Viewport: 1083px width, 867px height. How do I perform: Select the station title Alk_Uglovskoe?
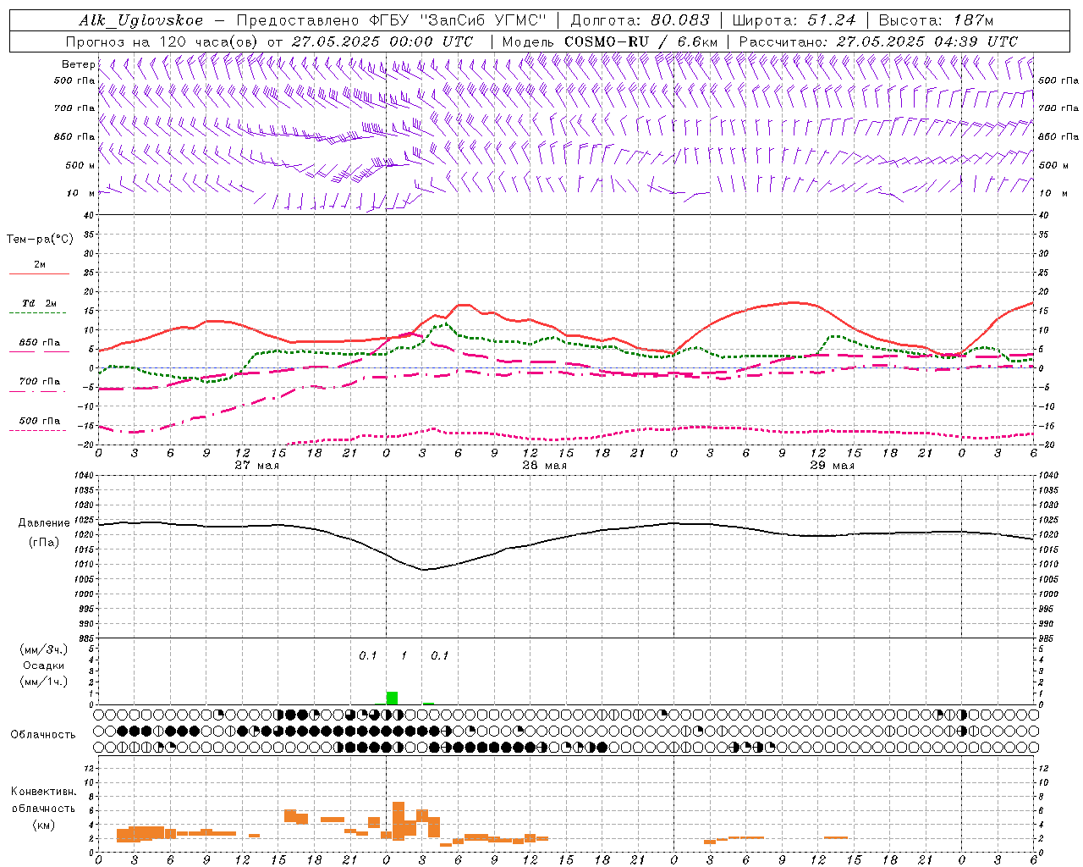pos(141,21)
